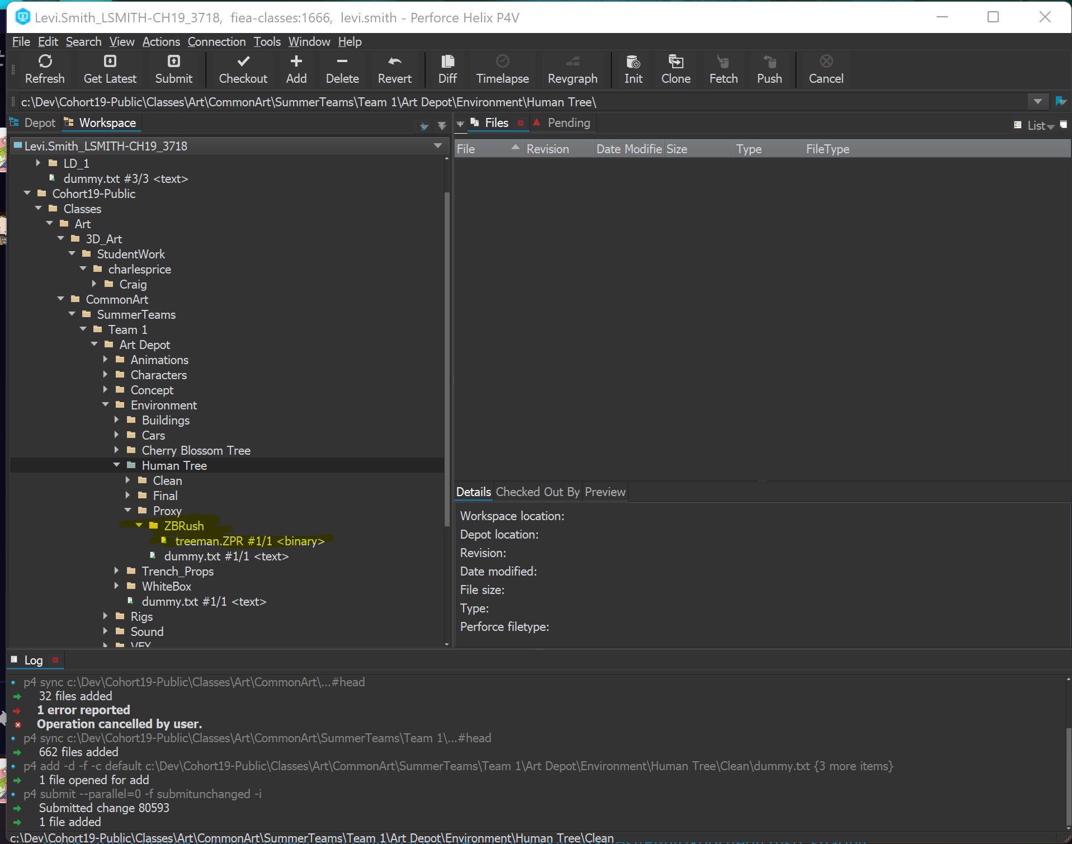
Task: Expand the Animations folder
Action: click(x=105, y=359)
